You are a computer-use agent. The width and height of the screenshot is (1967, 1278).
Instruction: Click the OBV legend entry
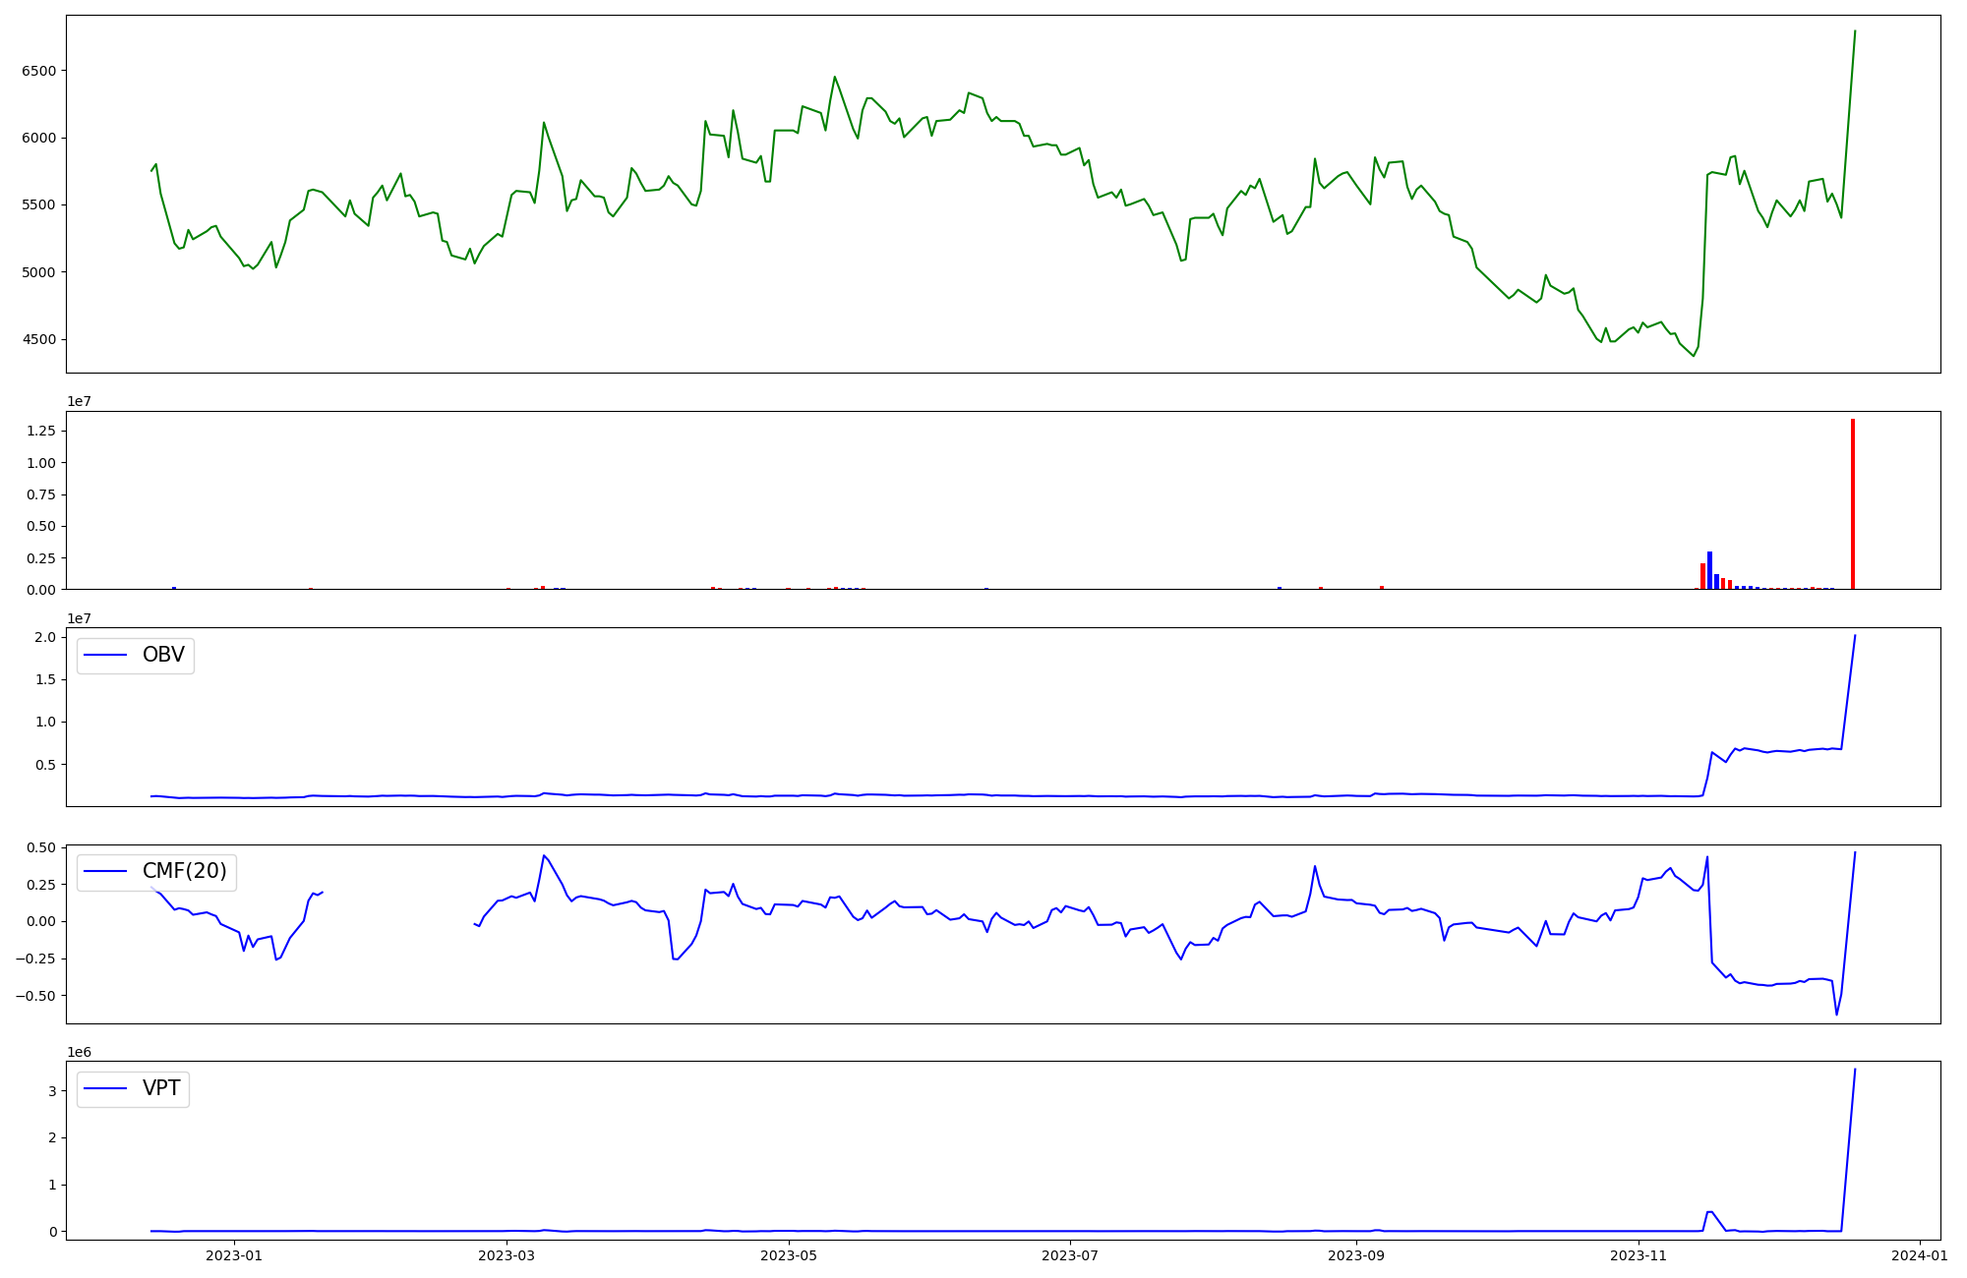point(162,655)
